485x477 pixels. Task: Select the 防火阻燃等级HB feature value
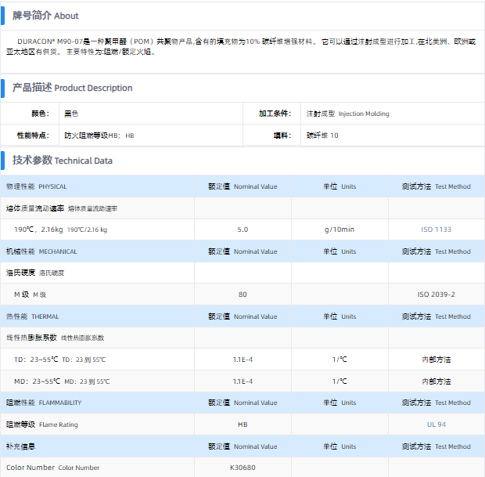[99, 136]
